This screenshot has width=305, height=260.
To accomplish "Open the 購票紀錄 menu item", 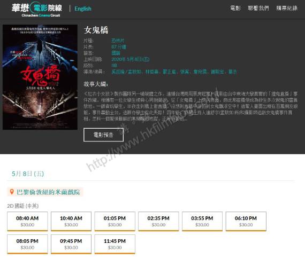I will (287, 8).
